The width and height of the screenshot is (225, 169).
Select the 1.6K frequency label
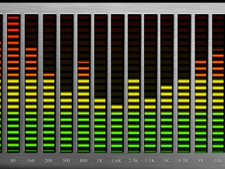117,161
